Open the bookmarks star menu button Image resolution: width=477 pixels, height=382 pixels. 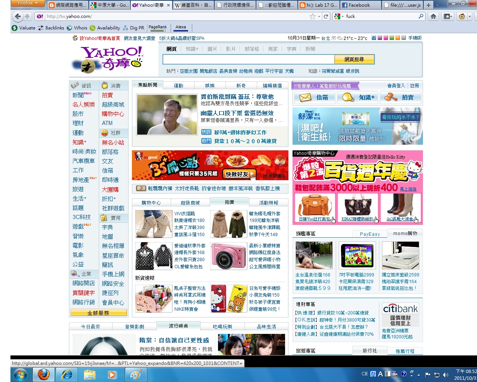coord(448,16)
